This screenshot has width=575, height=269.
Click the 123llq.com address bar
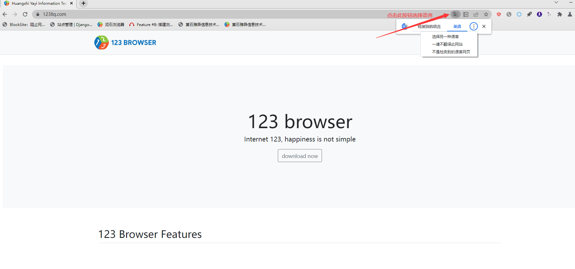(x=191, y=14)
